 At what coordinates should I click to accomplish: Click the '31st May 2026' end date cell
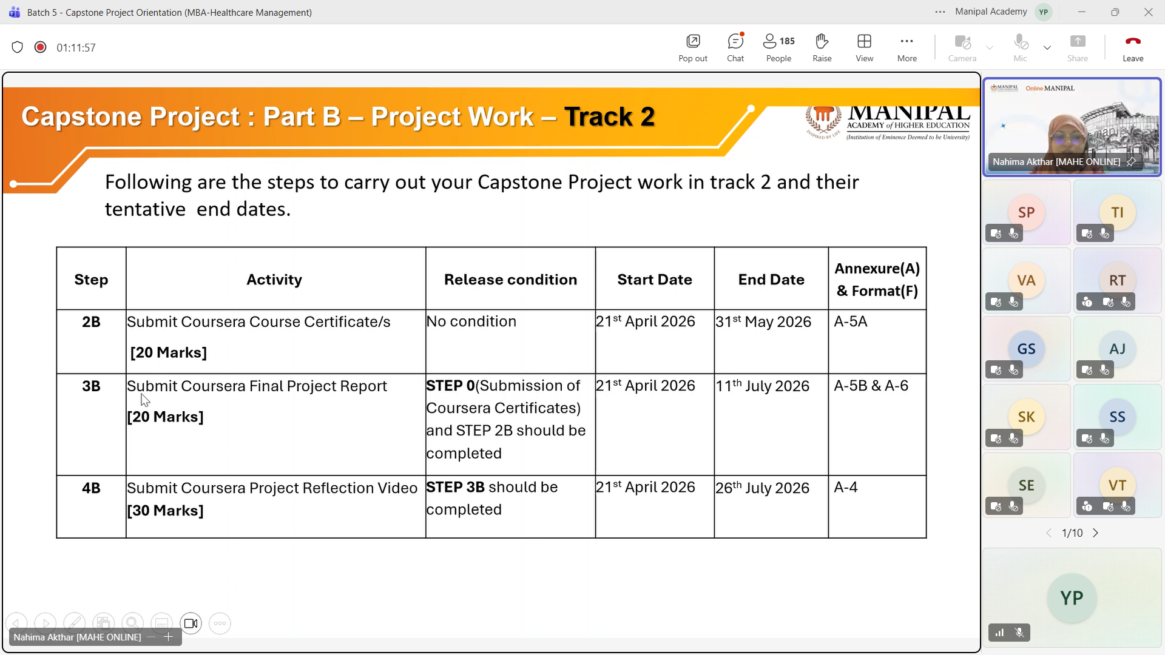coord(771,341)
